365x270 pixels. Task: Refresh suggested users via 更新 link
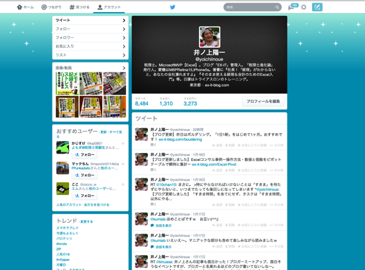click(x=104, y=132)
